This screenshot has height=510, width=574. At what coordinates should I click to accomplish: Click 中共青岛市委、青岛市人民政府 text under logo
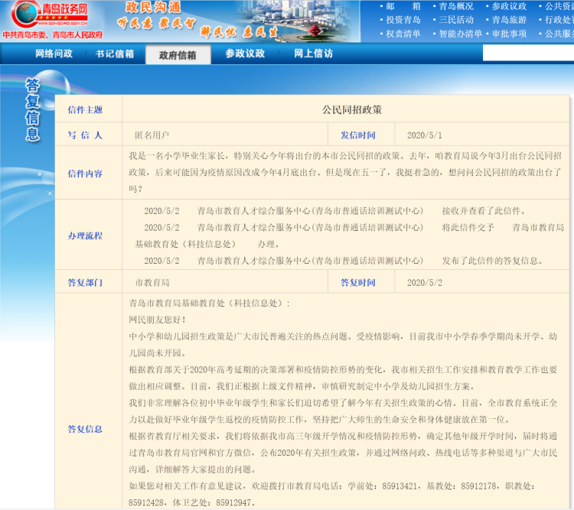click(x=53, y=34)
